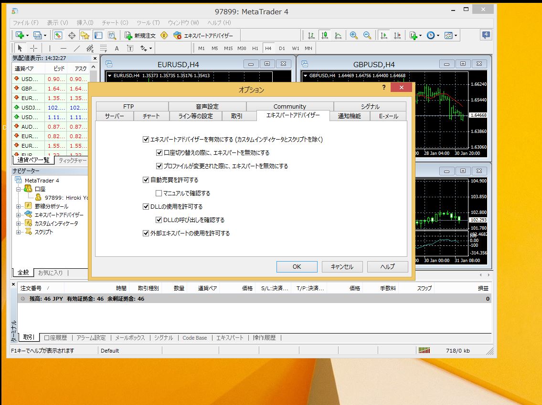This screenshot has height=405, width=542.
Task: Select the text label 'T' tool
Action: click(x=130, y=48)
